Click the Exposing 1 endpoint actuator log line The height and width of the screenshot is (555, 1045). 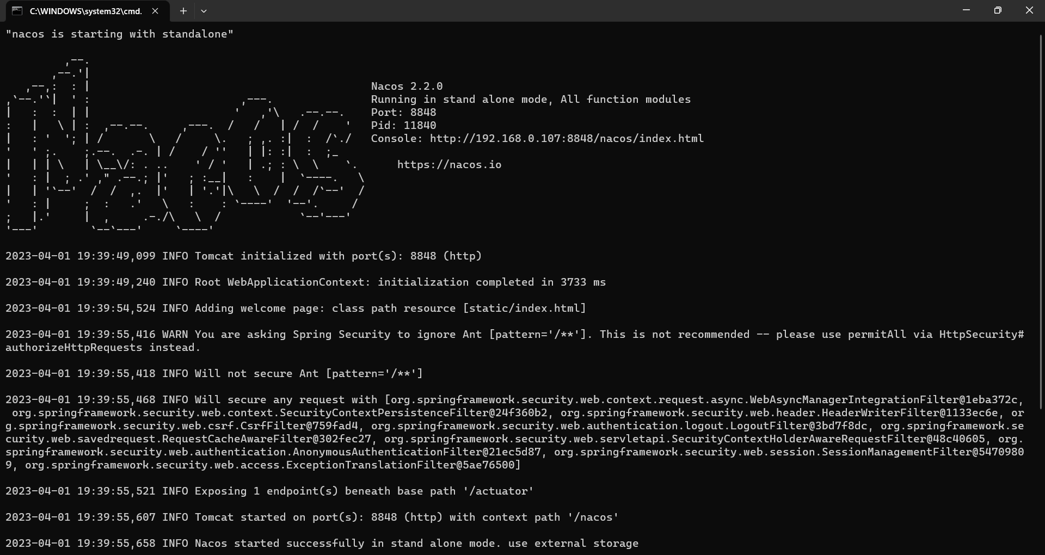(x=269, y=491)
